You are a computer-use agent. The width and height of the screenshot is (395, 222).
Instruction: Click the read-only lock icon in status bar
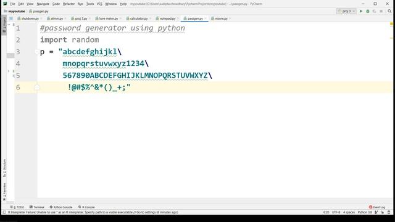(x=383, y=212)
